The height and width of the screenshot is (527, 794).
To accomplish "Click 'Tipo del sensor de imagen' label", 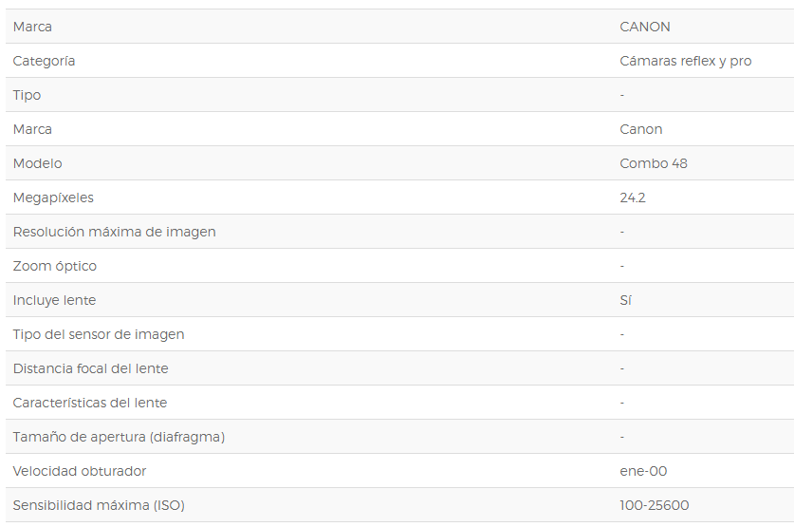I will pyautogui.click(x=99, y=334).
